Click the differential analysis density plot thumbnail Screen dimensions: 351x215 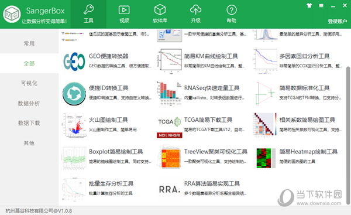tap(265, 35)
